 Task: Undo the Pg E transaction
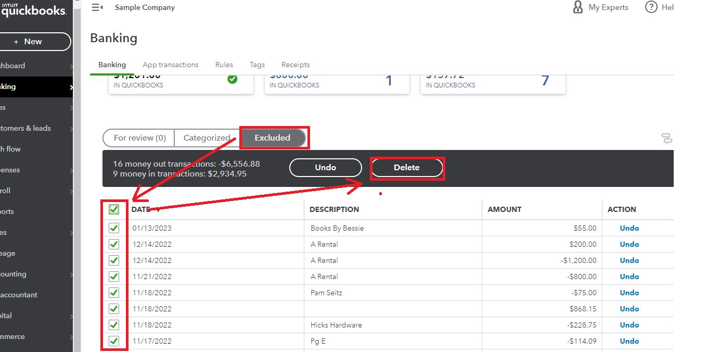click(x=629, y=341)
